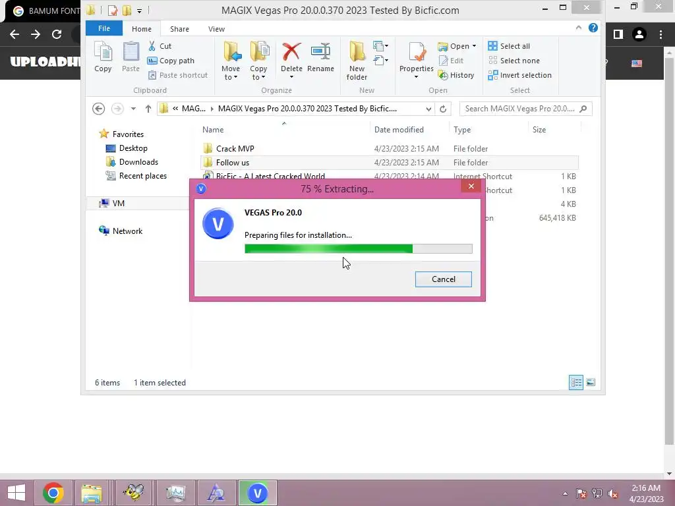Expand the Properties dropdown arrow
This screenshot has height=506, width=675.
coord(417,77)
